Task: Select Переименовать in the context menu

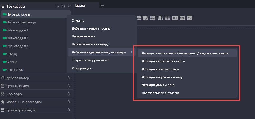Action: tap(83, 36)
